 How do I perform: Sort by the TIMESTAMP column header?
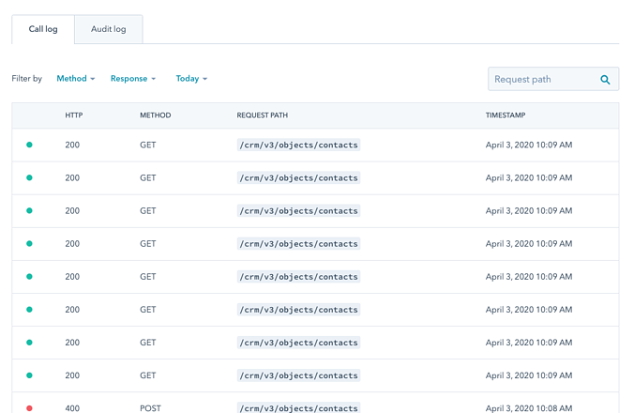point(506,115)
